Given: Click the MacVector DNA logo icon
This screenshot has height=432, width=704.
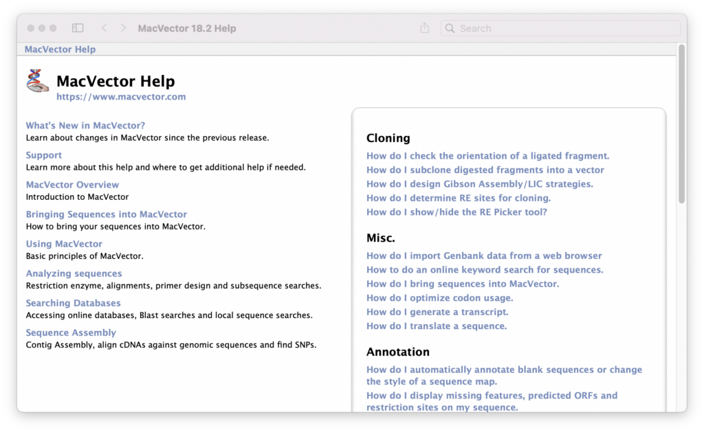Looking at the screenshot, I should point(38,81).
